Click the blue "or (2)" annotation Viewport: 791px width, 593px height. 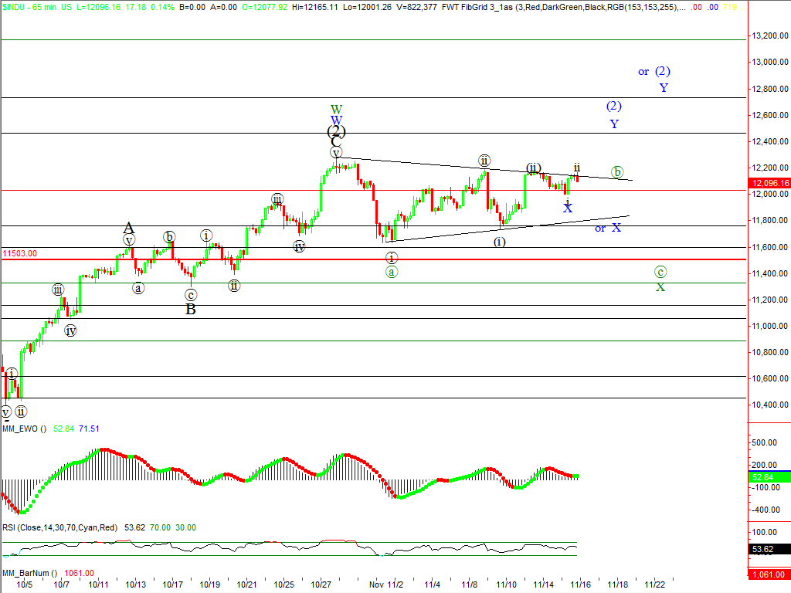coord(654,71)
